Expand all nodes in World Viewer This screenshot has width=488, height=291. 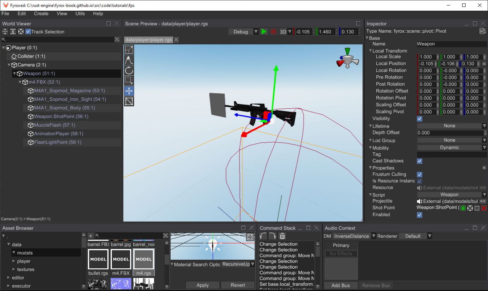[x=13, y=32]
